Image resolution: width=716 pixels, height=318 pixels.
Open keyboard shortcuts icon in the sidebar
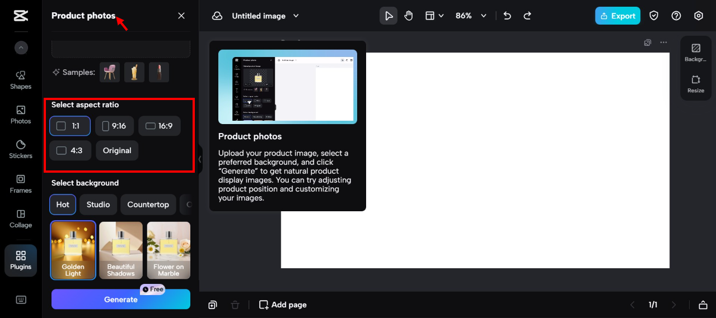point(21,300)
